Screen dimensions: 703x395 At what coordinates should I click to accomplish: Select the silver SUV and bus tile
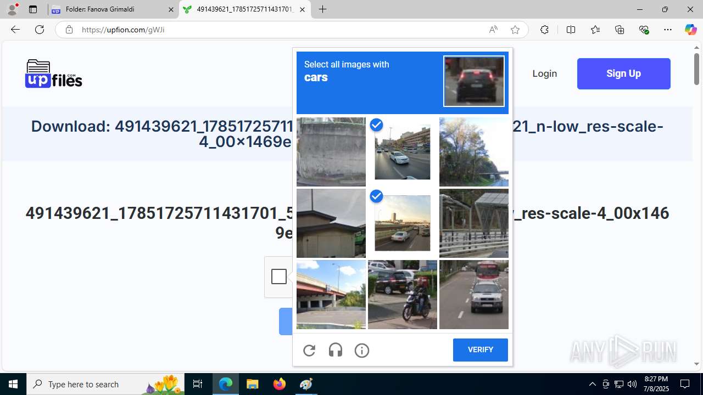[474, 295]
